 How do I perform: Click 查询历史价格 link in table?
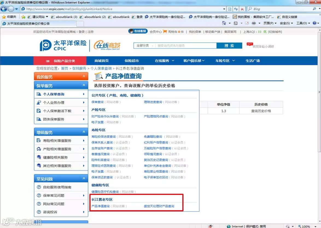tap(261, 111)
